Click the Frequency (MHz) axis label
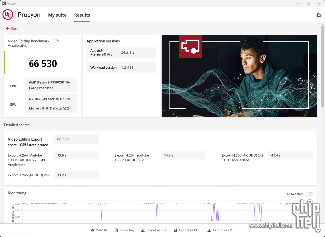Image resolution: width=325 pixels, height=237 pixels. coord(13,213)
